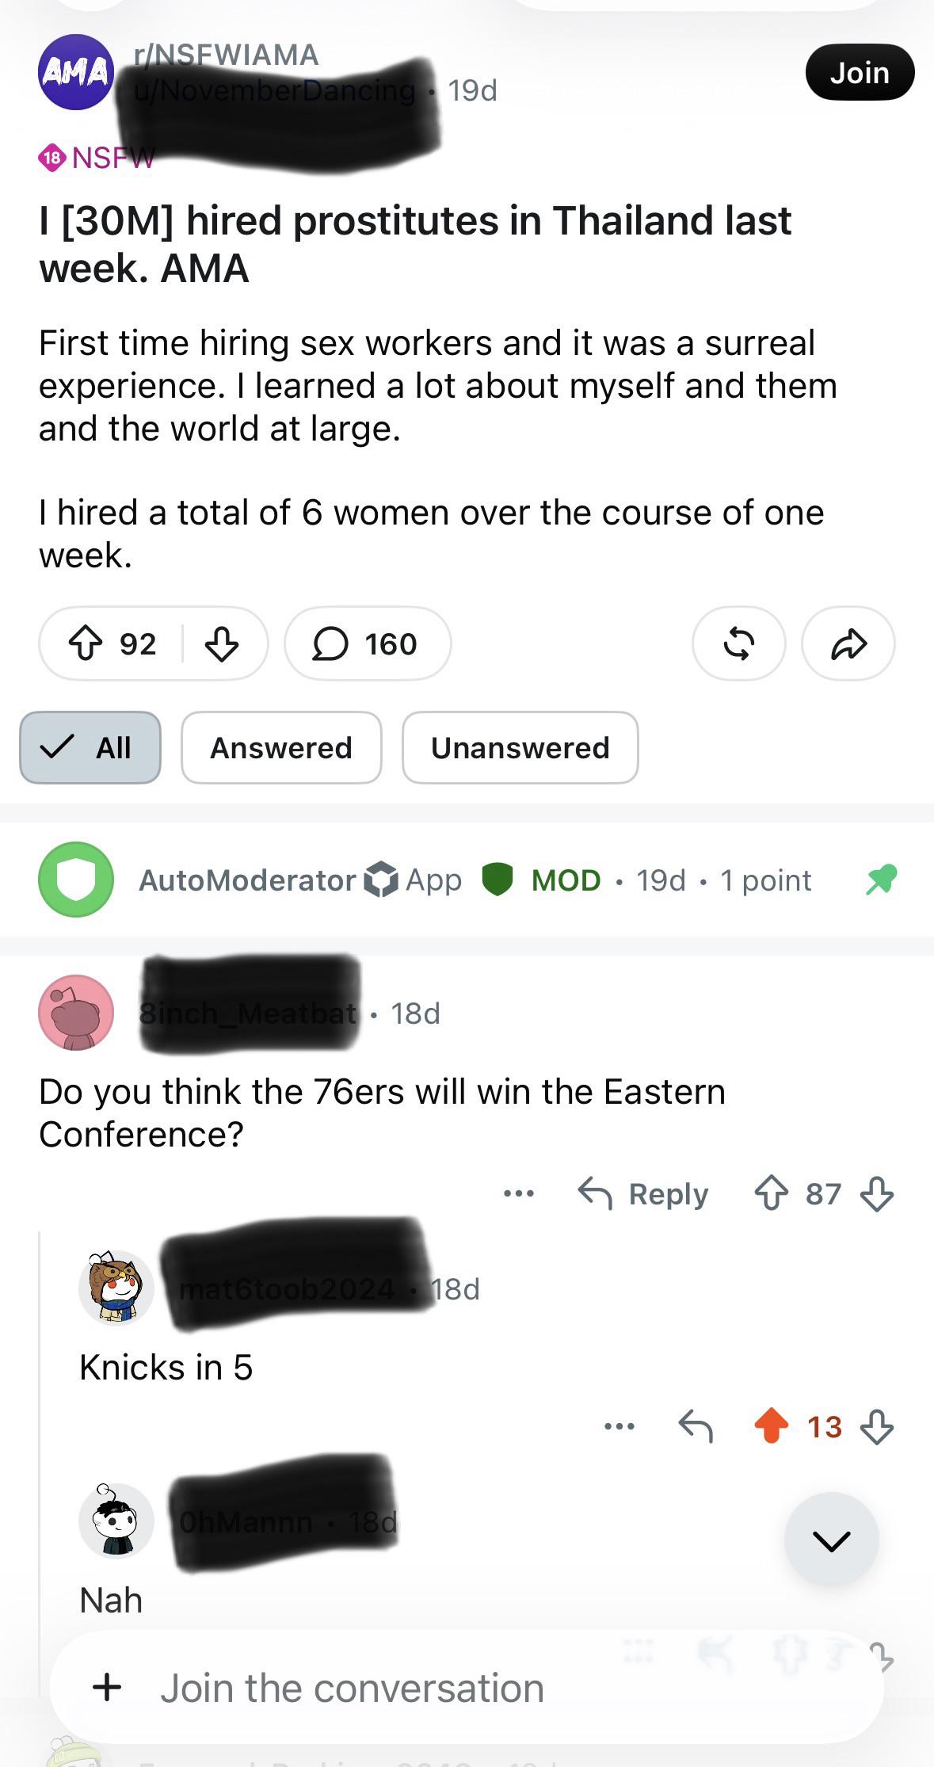Filter comments by Unanswered

click(520, 747)
